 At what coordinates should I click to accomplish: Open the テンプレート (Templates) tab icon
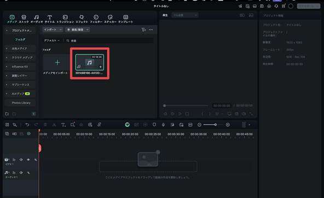click(x=126, y=17)
